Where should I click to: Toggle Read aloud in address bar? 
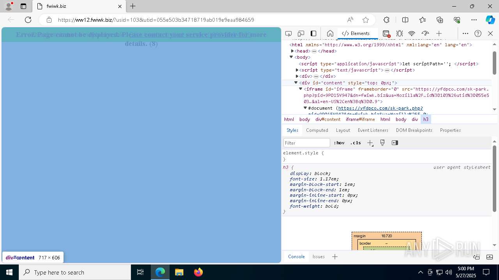350,20
